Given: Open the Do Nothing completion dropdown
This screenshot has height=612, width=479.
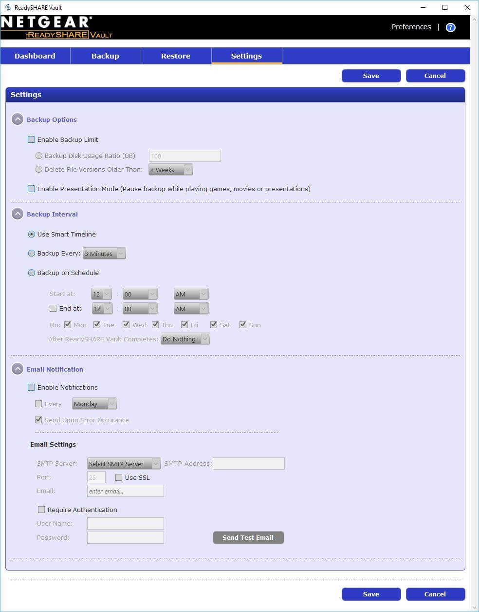Looking at the screenshot, I should point(185,339).
